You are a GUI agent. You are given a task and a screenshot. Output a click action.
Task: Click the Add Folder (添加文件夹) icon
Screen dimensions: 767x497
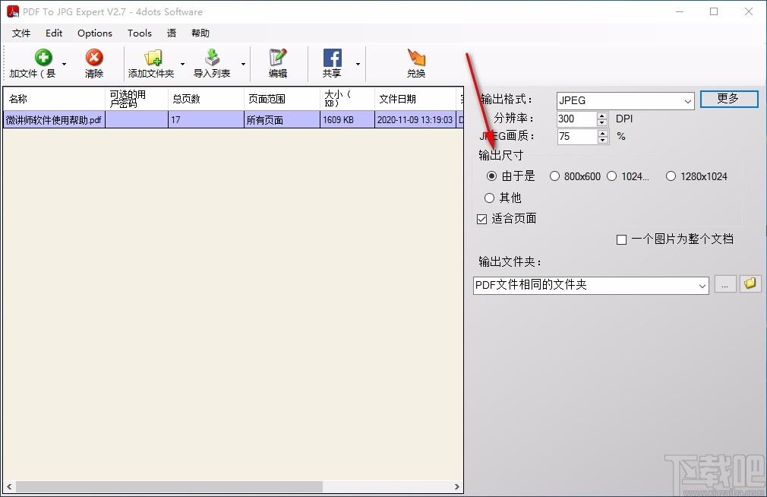153,58
